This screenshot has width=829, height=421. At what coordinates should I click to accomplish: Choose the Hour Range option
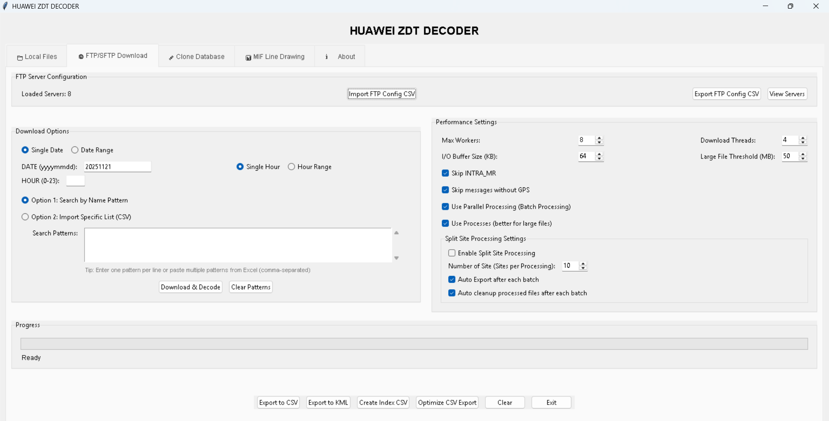tap(292, 167)
